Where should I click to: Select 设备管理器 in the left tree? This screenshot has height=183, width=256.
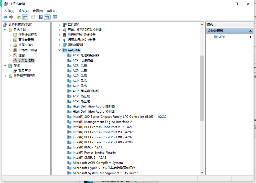[26, 60]
